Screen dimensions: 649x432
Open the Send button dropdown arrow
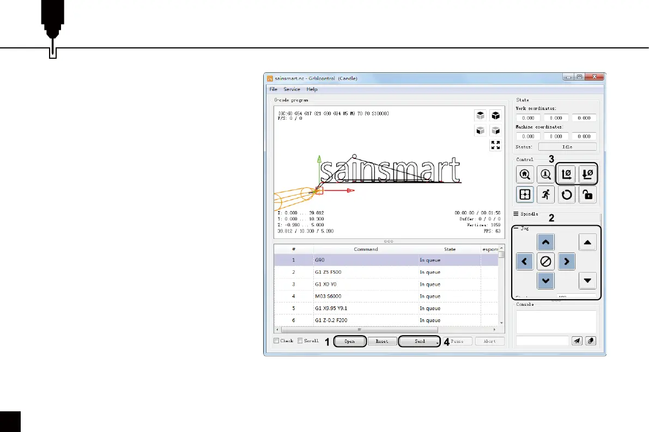point(438,343)
